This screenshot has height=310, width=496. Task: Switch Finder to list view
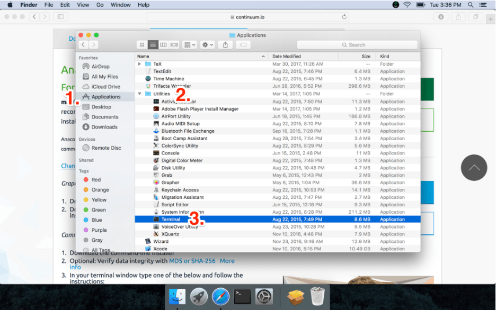pos(153,45)
